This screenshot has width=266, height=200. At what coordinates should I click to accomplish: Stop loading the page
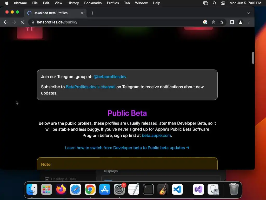[x=22, y=22]
